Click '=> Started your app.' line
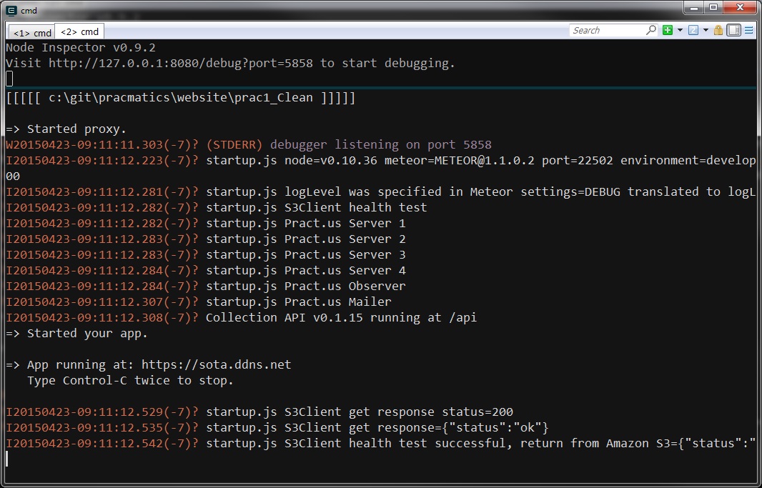Image resolution: width=762 pixels, height=488 pixels. [x=76, y=333]
